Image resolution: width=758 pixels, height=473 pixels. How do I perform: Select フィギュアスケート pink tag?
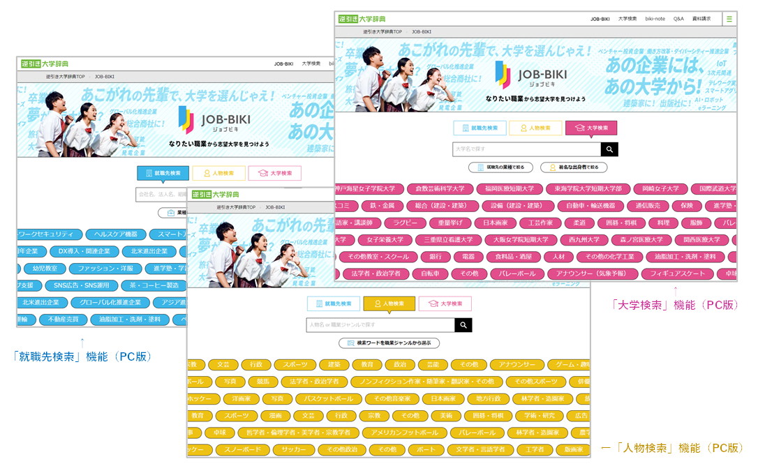tap(677, 274)
